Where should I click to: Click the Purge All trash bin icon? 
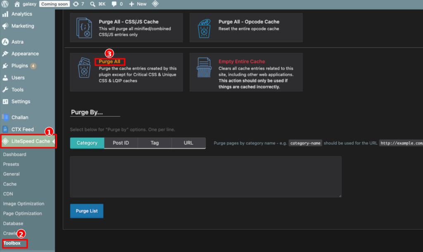point(84,68)
